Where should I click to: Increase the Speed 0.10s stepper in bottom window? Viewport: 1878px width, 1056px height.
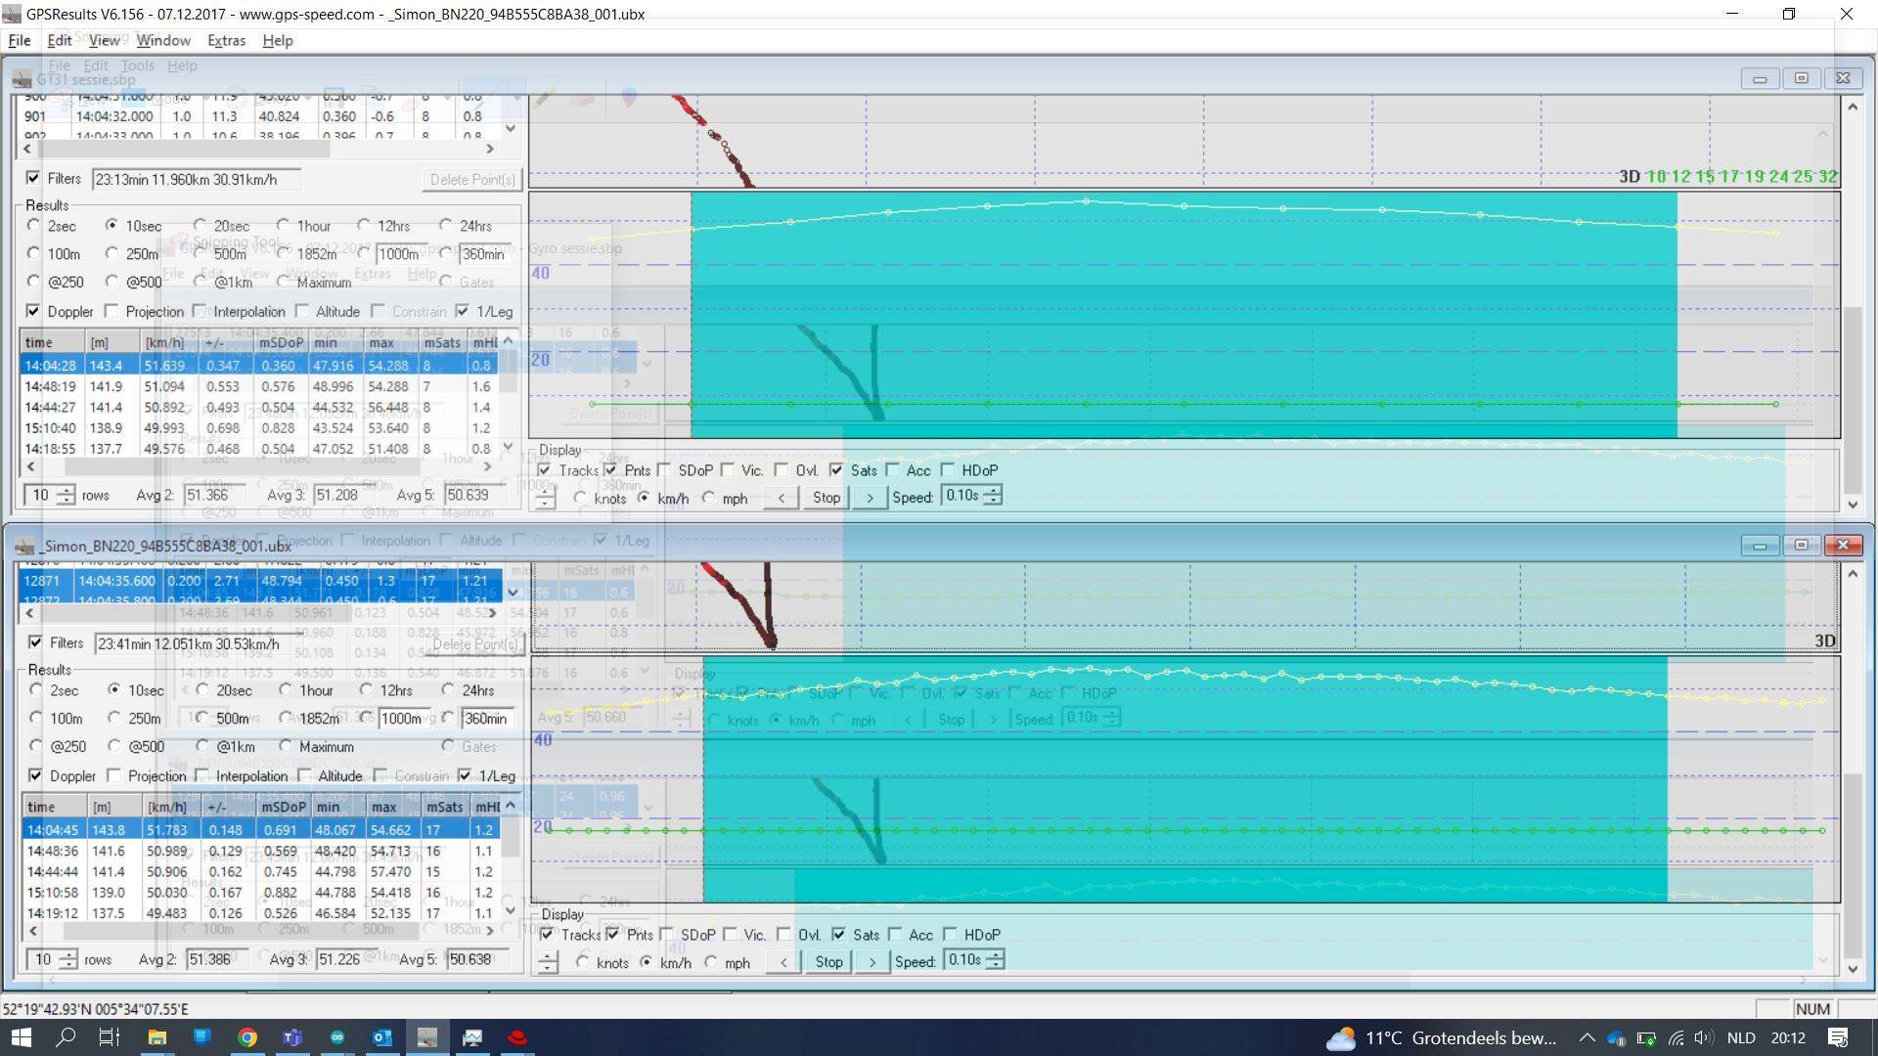pyautogui.click(x=995, y=954)
